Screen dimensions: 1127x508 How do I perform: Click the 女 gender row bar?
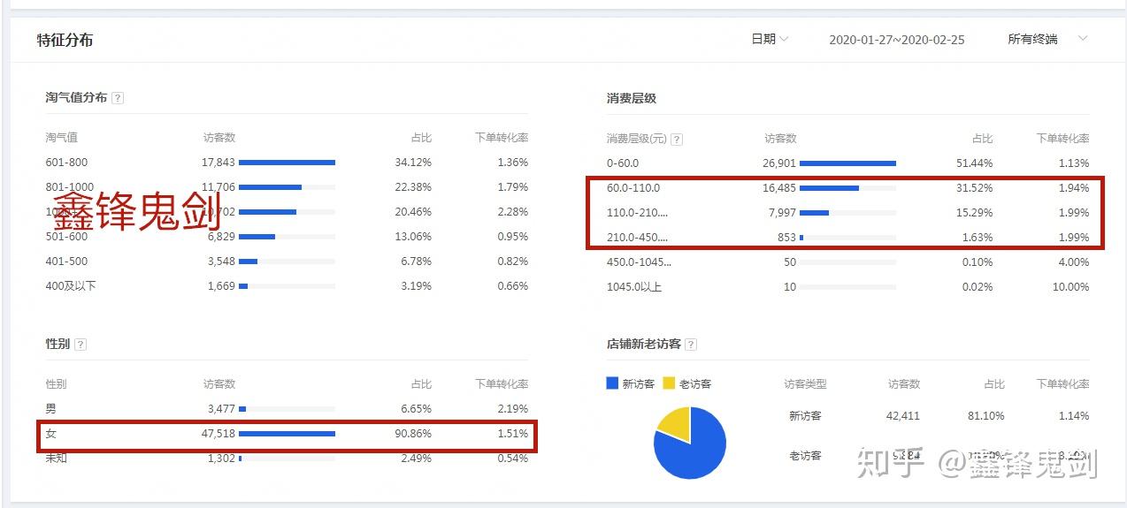pyautogui.click(x=287, y=434)
